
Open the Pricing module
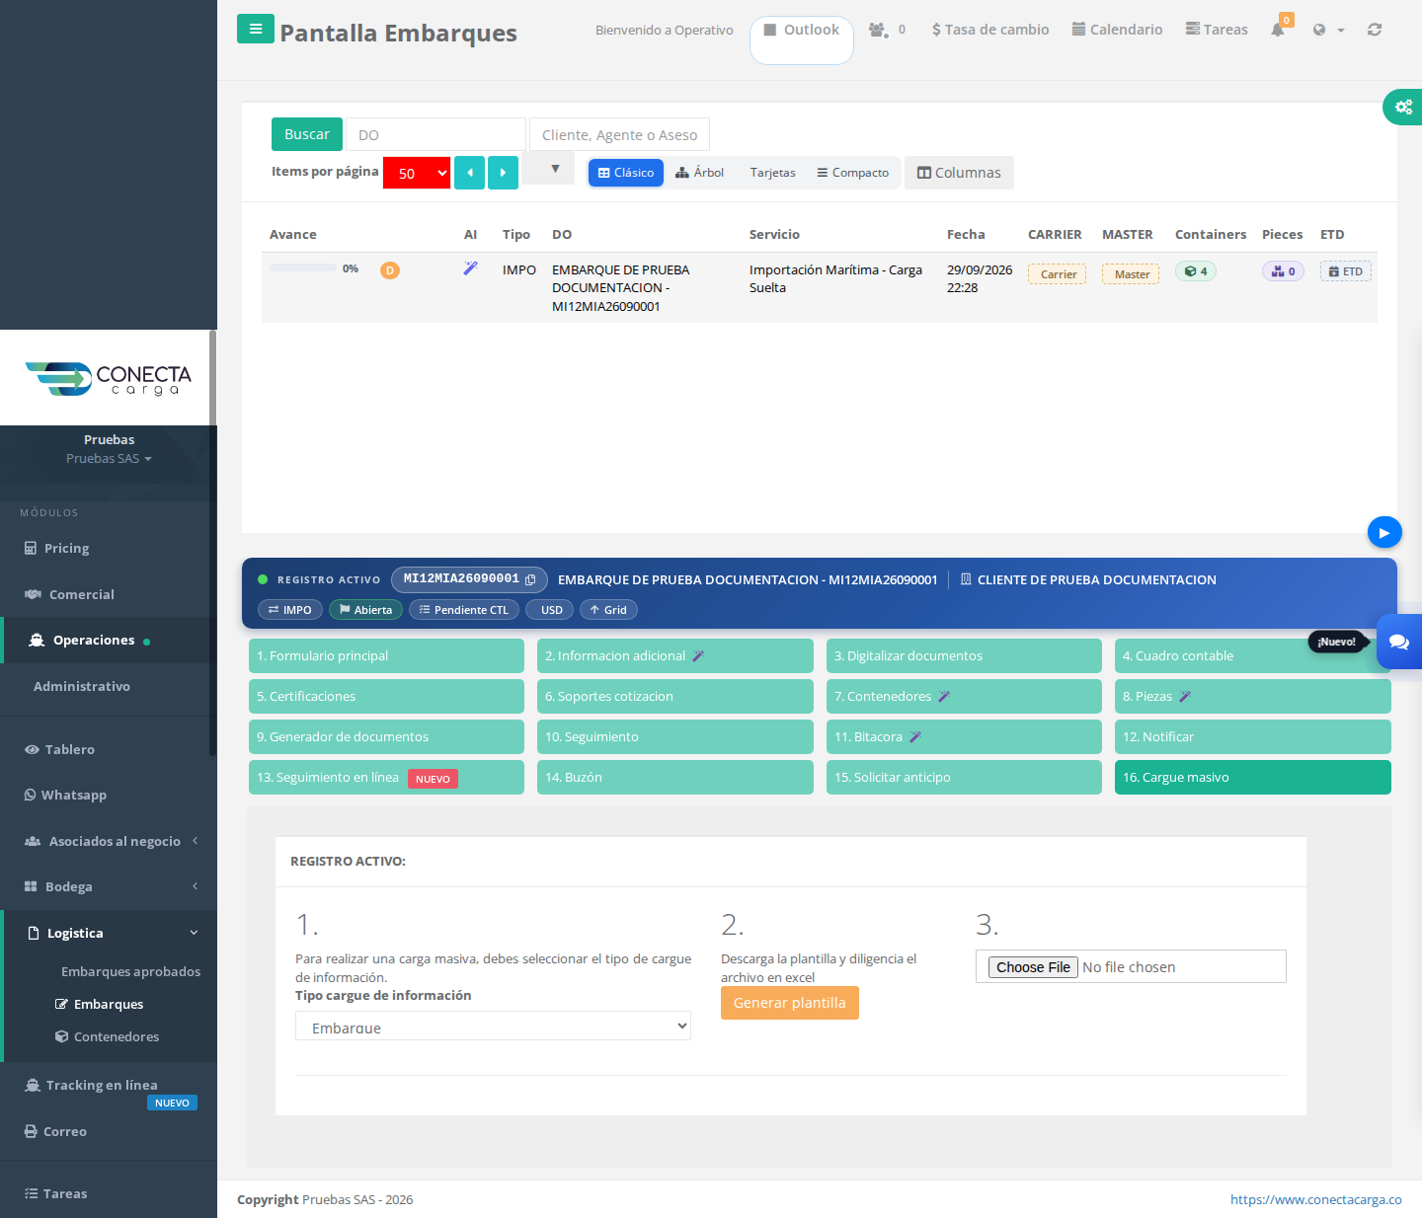(x=109, y=548)
